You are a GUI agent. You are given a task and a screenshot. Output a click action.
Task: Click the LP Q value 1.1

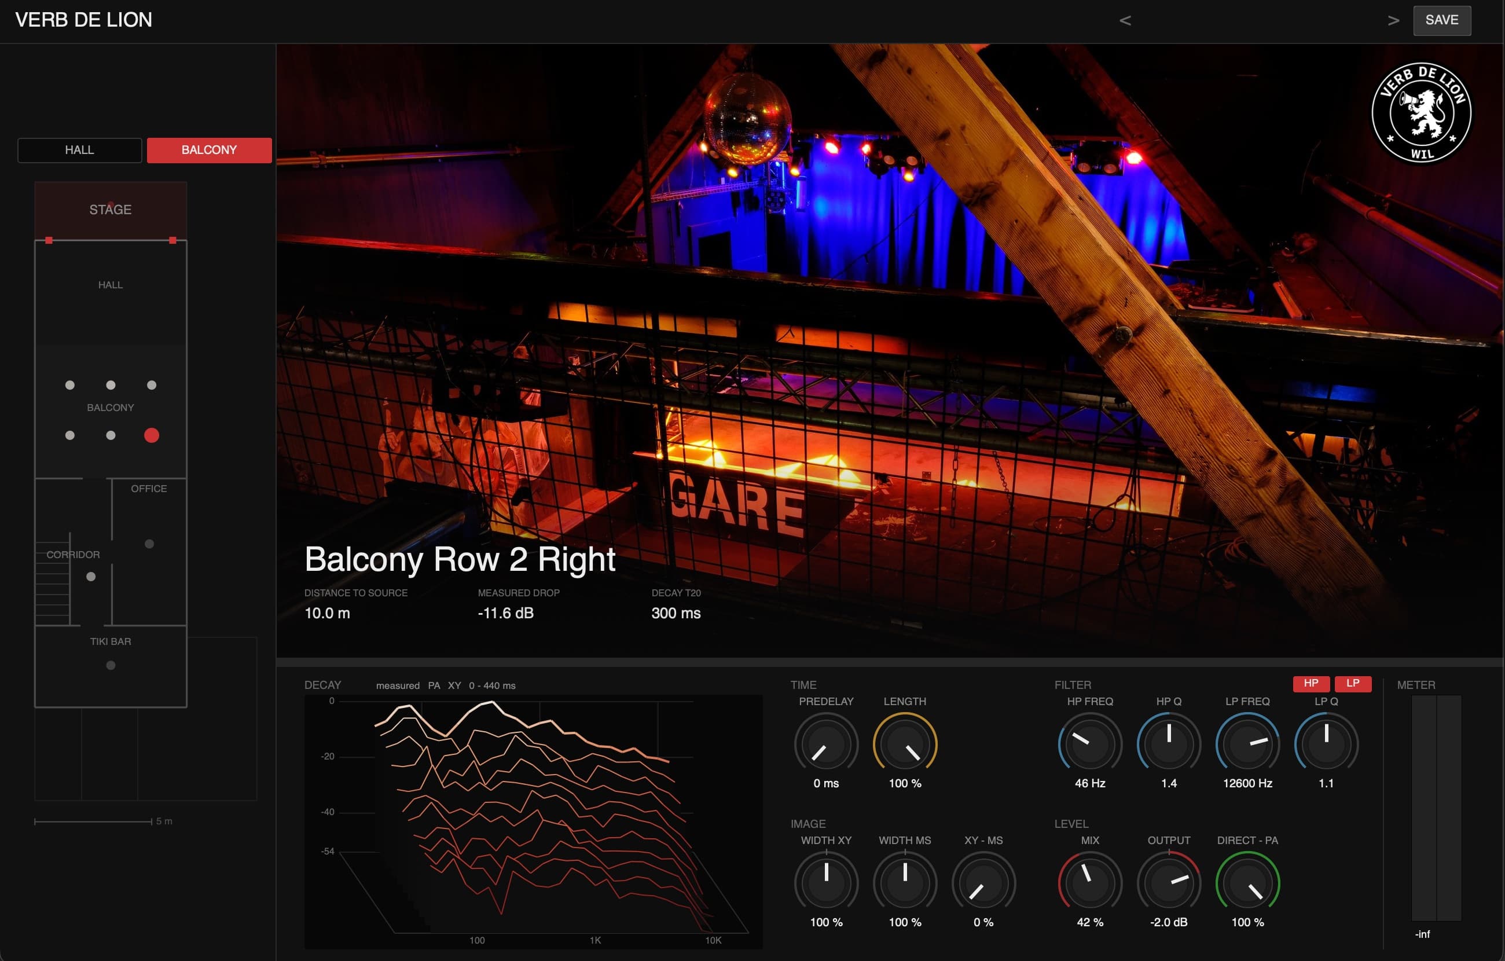point(1326,783)
